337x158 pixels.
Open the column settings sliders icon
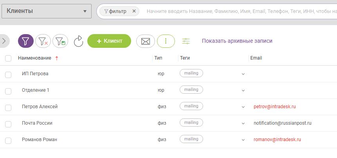point(186,41)
